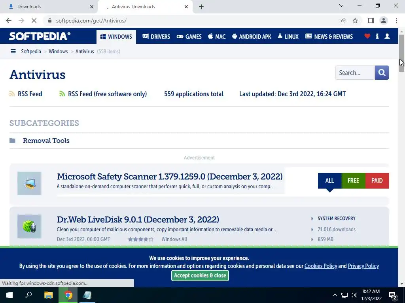Filter listing by ALL
The image size is (405, 303).
pyautogui.click(x=329, y=181)
